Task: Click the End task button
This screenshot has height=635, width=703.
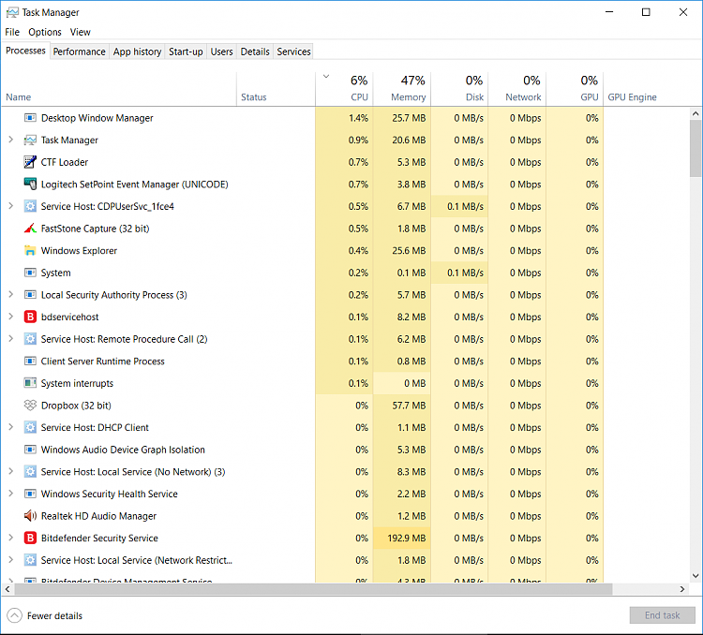Action: tap(662, 615)
